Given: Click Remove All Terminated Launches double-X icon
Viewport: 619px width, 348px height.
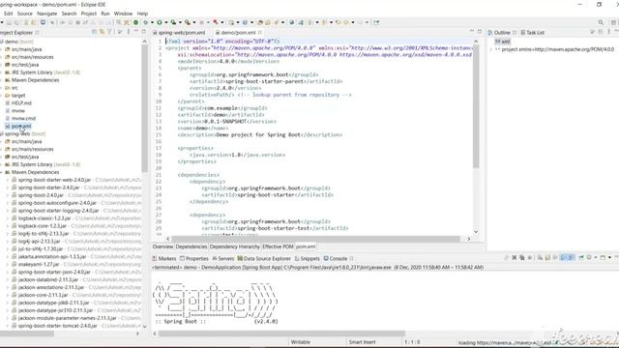Looking at the screenshot, I should point(522,258).
